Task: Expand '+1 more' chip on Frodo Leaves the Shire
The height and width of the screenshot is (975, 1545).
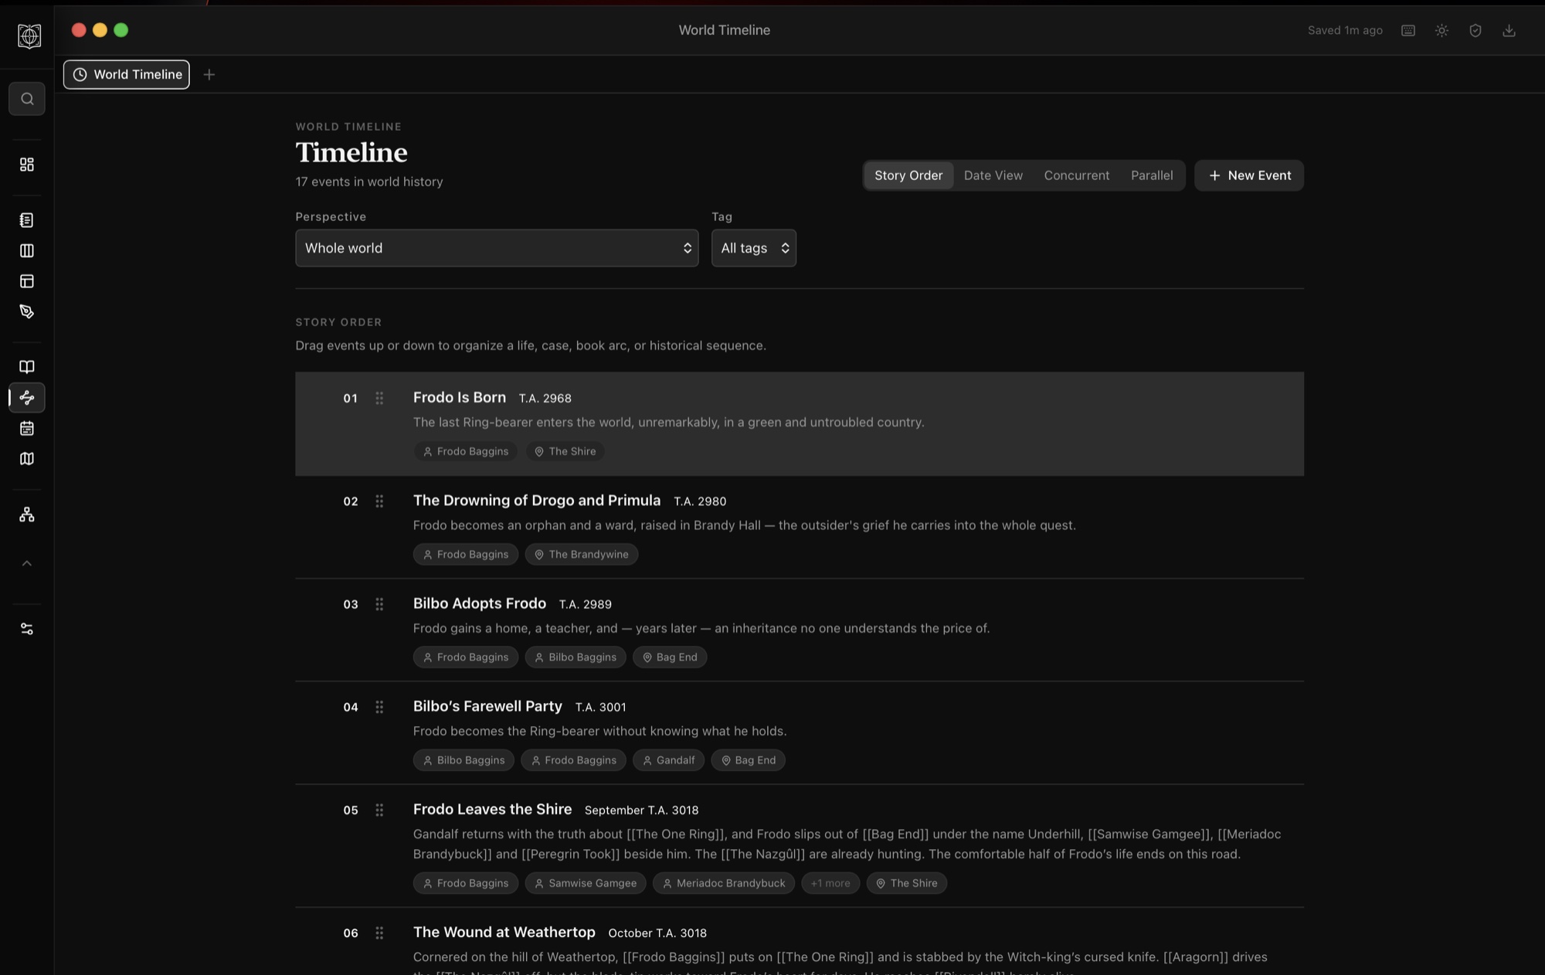Action: pos(830,883)
